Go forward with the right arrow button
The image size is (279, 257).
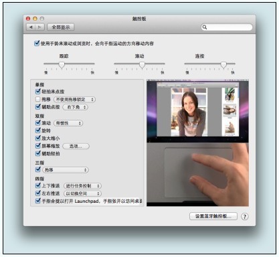tap(40, 27)
